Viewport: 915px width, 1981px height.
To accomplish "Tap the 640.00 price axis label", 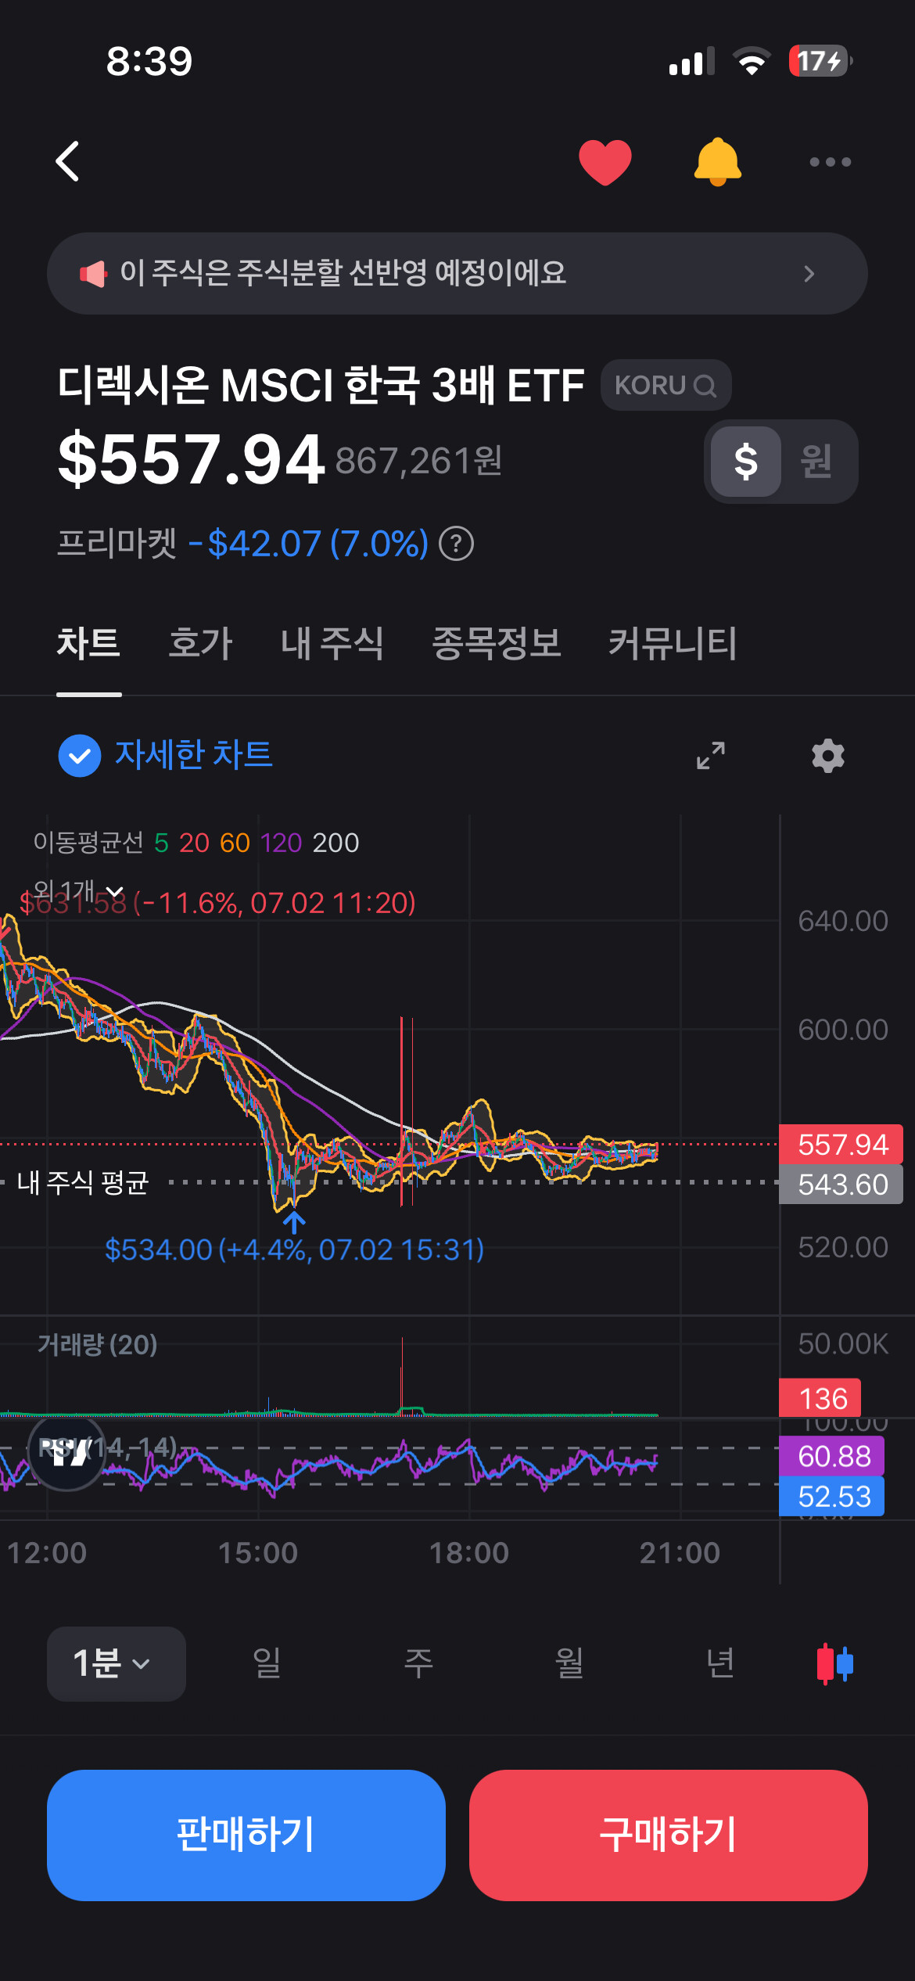I will click(843, 921).
